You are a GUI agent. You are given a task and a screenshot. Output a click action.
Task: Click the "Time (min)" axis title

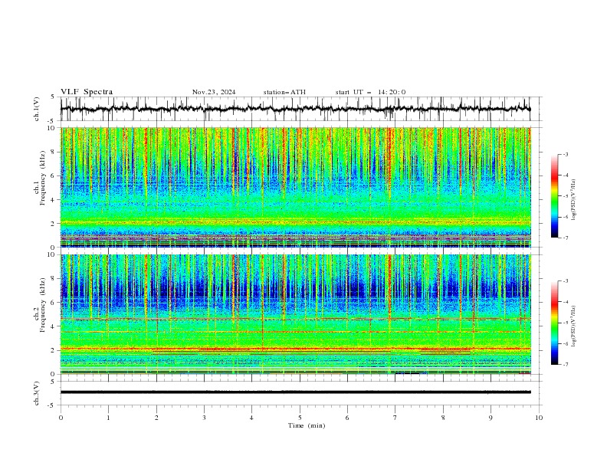pos(307,425)
